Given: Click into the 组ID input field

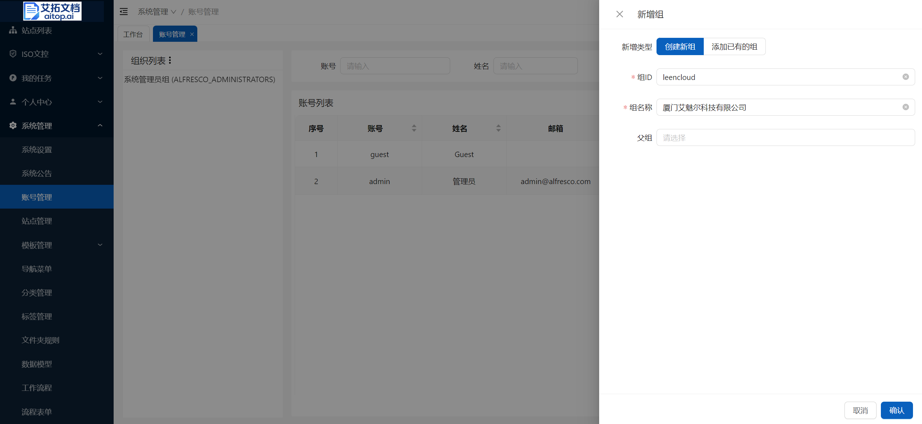Looking at the screenshot, I should [x=776, y=77].
